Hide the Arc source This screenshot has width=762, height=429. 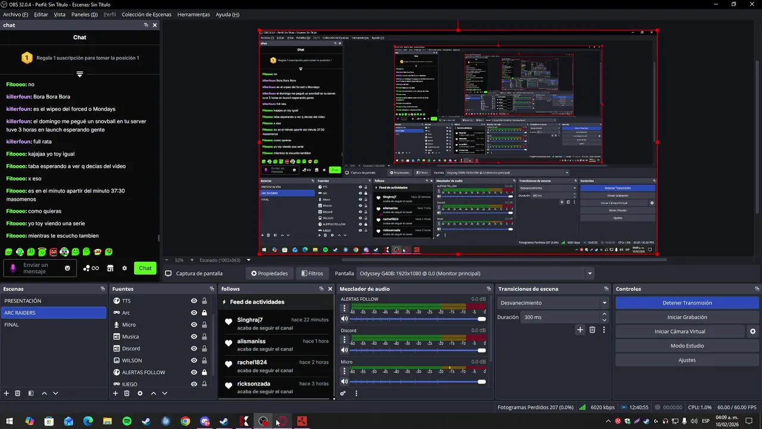[193, 313]
